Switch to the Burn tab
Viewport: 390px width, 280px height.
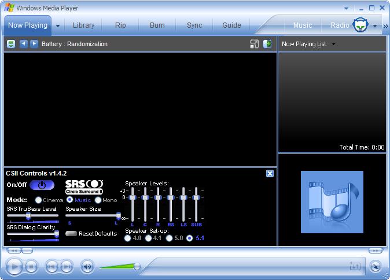[x=157, y=25]
